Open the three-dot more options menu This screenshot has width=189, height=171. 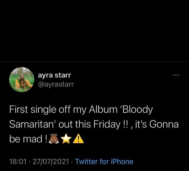tap(176, 75)
